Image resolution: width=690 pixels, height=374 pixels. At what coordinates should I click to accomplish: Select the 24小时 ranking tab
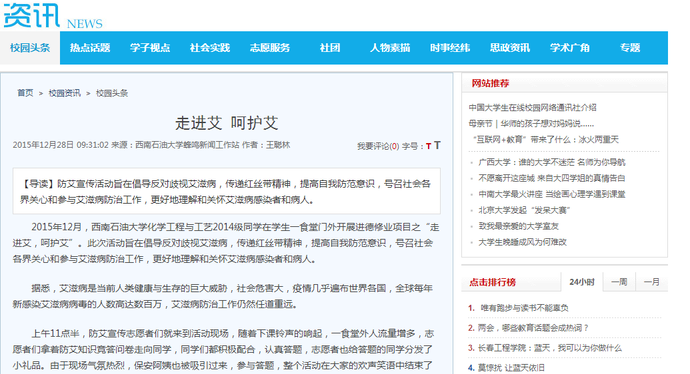pyautogui.click(x=582, y=282)
